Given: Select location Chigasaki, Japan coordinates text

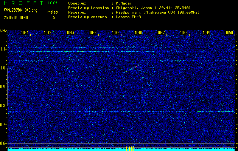Looking at the screenshot, I should [153, 8].
